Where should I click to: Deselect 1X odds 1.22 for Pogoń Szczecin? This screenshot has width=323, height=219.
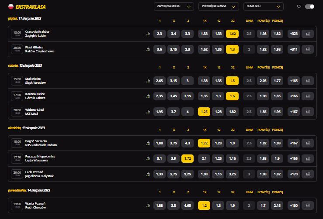point(204,143)
